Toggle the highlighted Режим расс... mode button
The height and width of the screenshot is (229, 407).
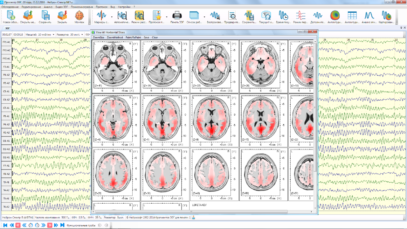[x=139, y=17]
